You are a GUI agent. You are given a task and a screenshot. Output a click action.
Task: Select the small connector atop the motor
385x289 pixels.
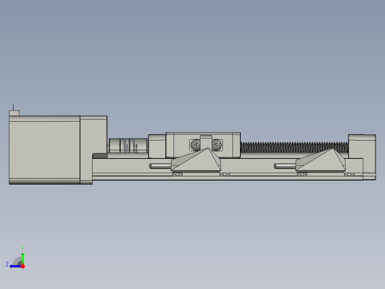[14, 113]
